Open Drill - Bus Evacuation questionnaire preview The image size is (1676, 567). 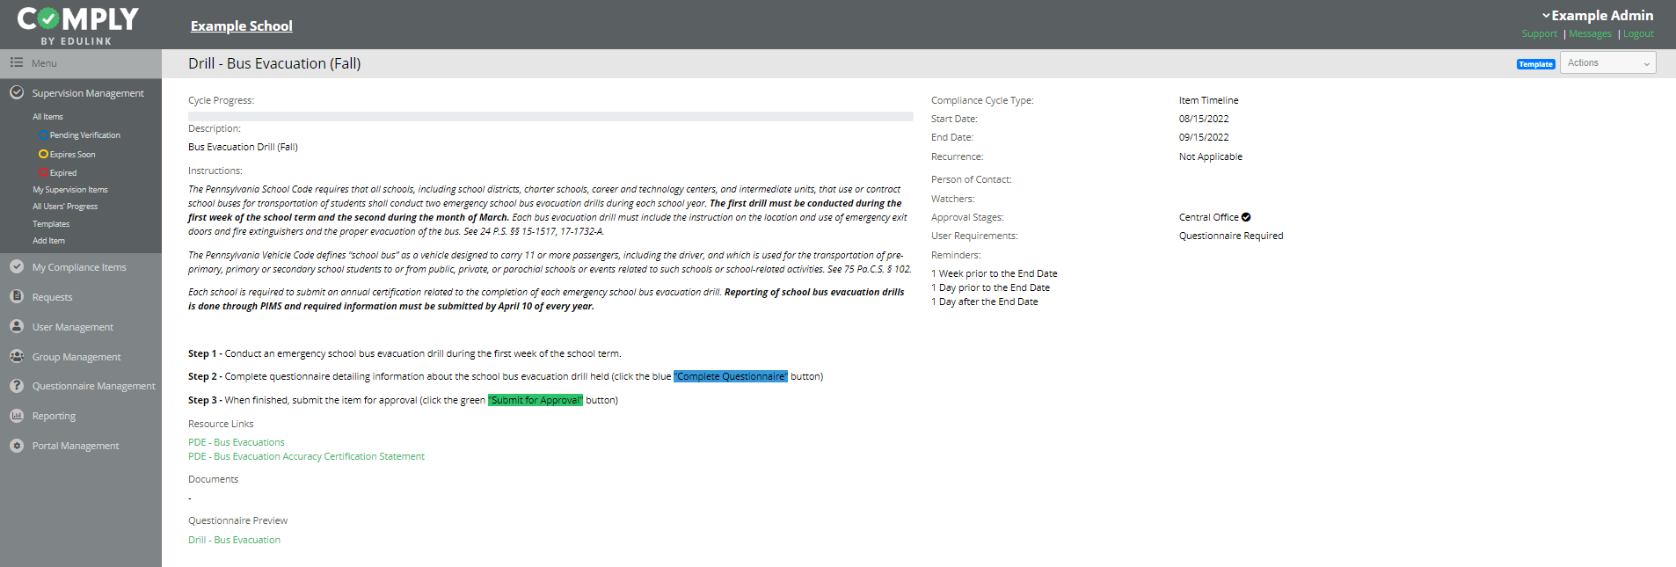(x=234, y=540)
